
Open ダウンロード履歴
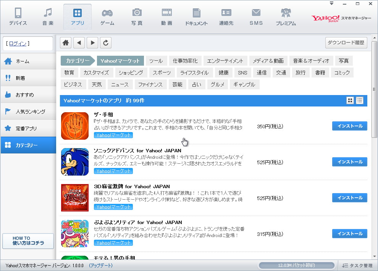tap(346, 42)
